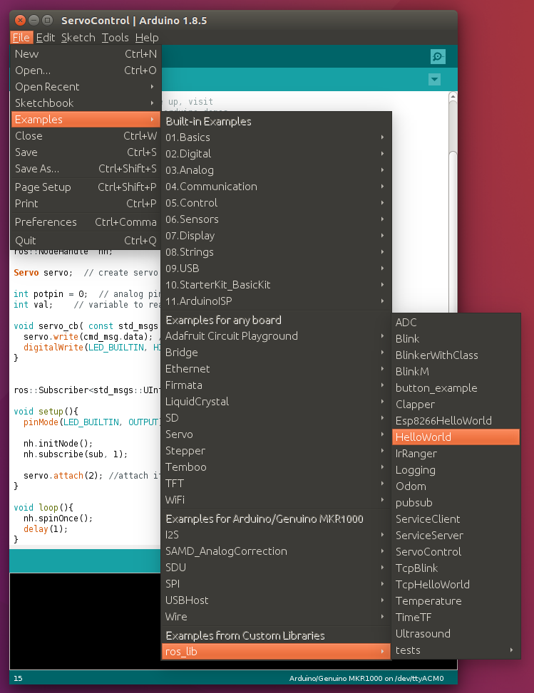Viewport: 534px width, 693px height.
Task: Open Preferences from the File menu
Action: (x=86, y=222)
